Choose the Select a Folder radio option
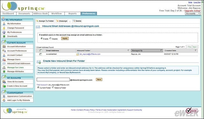This screenshot has width=204, height=119. (x=53, y=88)
